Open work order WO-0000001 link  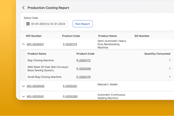(x=35, y=44)
